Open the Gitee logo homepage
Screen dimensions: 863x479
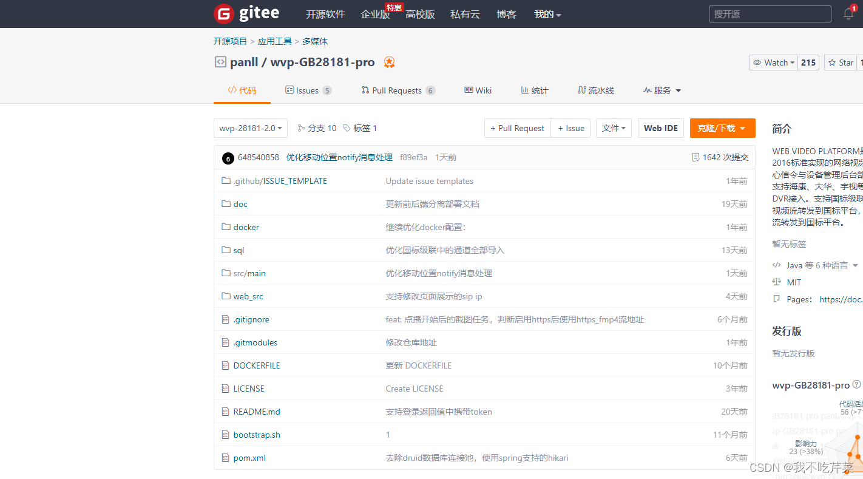pyautogui.click(x=246, y=13)
